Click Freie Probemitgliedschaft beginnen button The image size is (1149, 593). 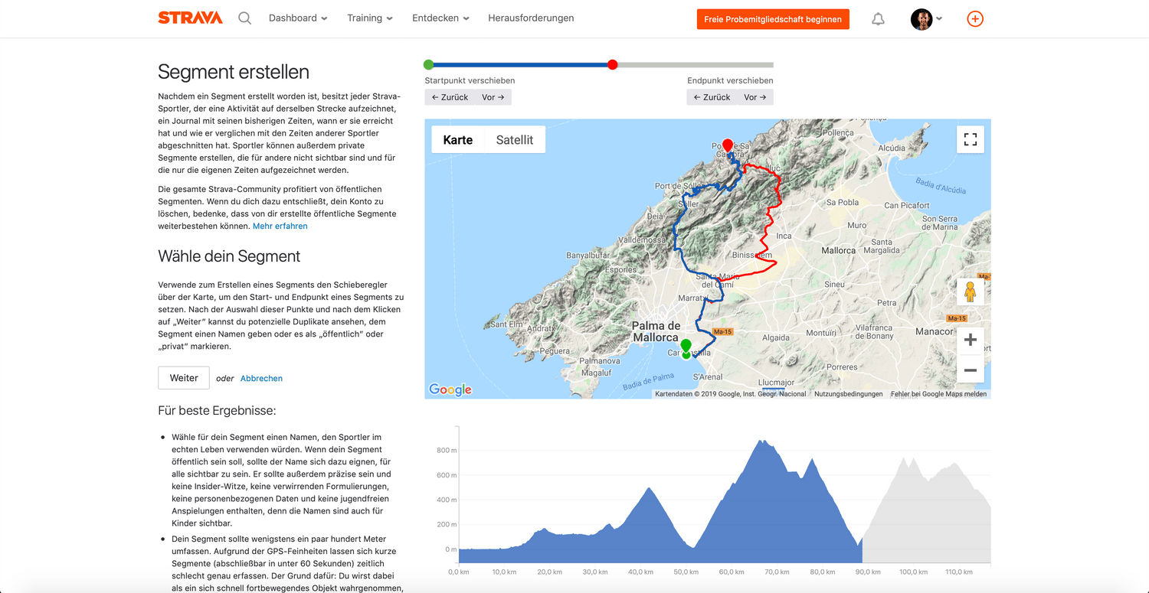coord(773,19)
